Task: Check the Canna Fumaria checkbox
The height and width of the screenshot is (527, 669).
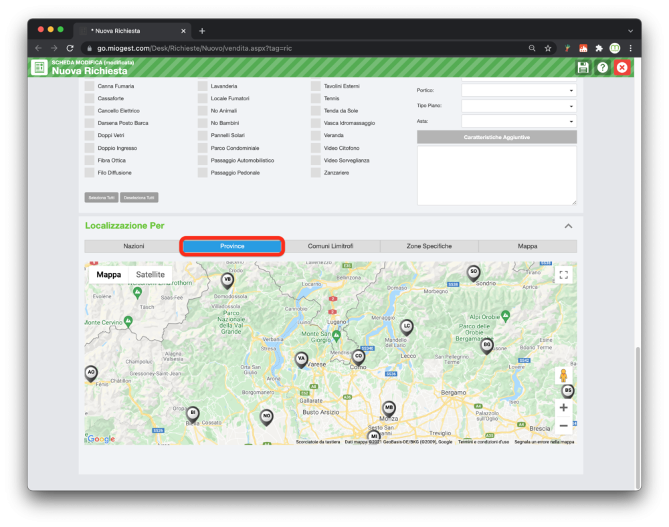Action: tap(89, 86)
